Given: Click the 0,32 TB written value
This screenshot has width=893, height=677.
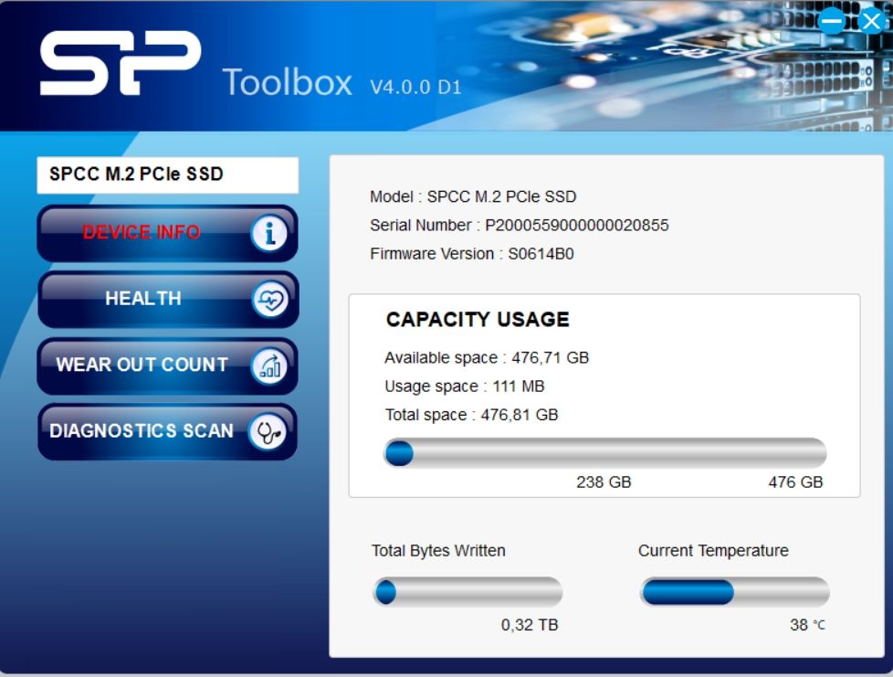Looking at the screenshot, I should tap(530, 625).
